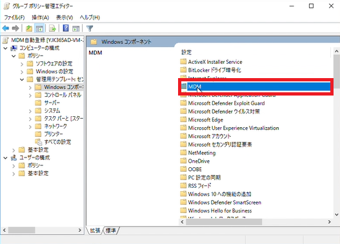Viewport: 340px width, 244px height.
Task: Click the コンピューターの構成 computer icon
Action: (x=14, y=48)
